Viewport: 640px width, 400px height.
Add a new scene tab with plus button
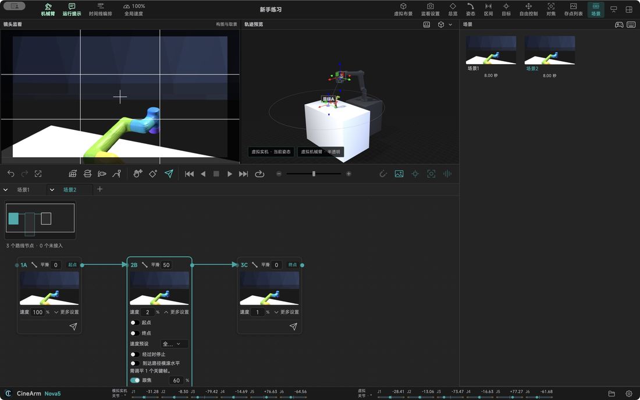[99, 189]
